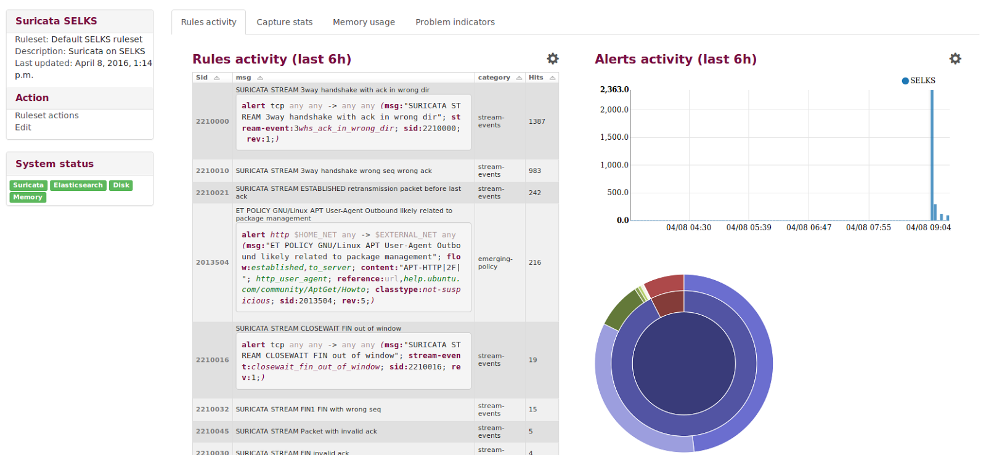
Task: Switch to the Memory usage tab
Action: tap(364, 22)
